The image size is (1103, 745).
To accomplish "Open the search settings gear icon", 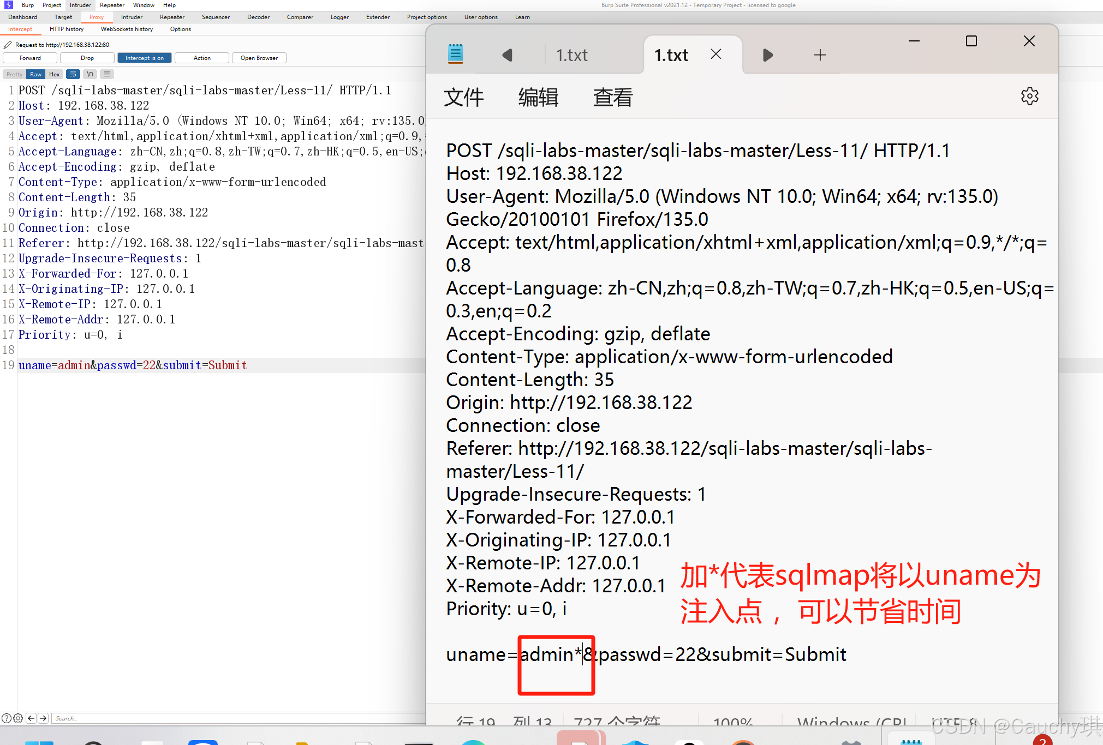I will 18,718.
